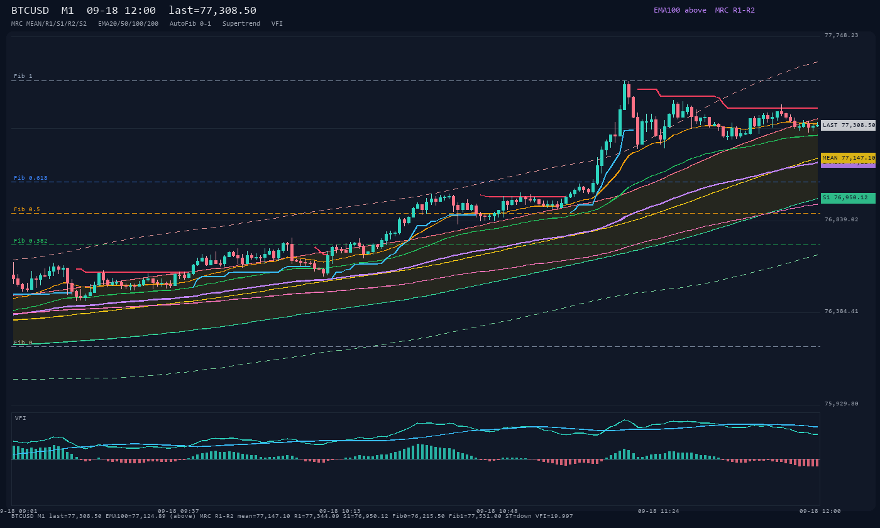Image resolution: width=880 pixels, height=528 pixels.
Task: Select the "AutoFib 0-1" legend entry
Action: coord(190,23)
